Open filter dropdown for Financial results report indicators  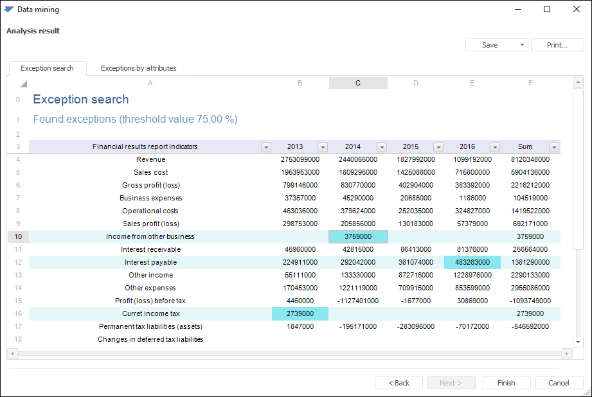pos(266,147)
